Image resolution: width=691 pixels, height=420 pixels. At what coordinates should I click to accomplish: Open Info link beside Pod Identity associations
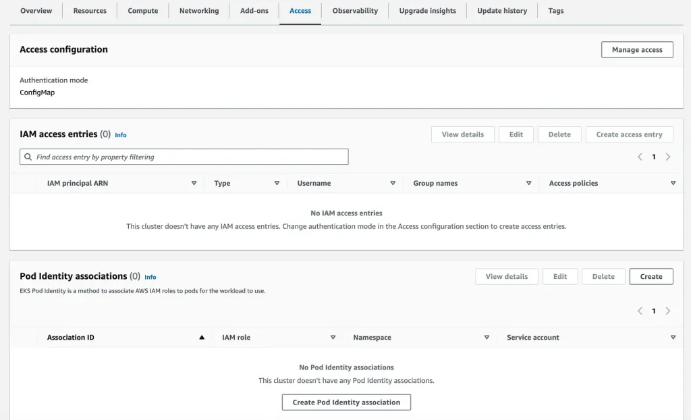150,277
